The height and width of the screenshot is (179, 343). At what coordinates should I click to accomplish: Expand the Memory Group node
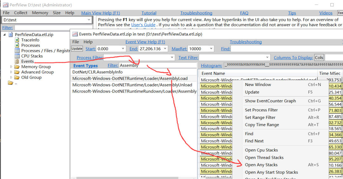click(x=11, y=67)
